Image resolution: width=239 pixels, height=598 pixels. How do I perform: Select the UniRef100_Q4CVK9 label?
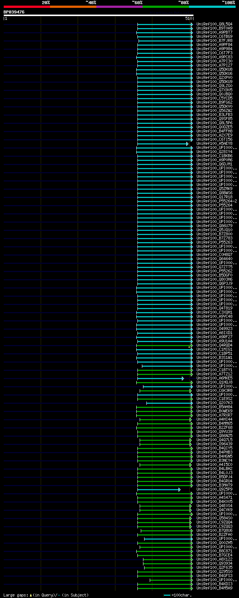click(214, 510)
